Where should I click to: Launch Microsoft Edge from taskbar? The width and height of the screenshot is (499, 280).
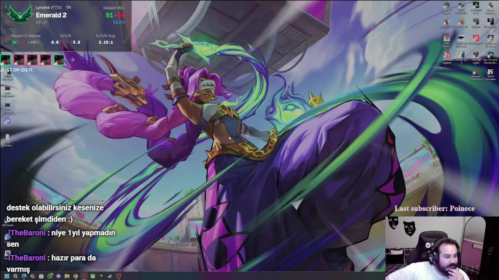(24, 276)
